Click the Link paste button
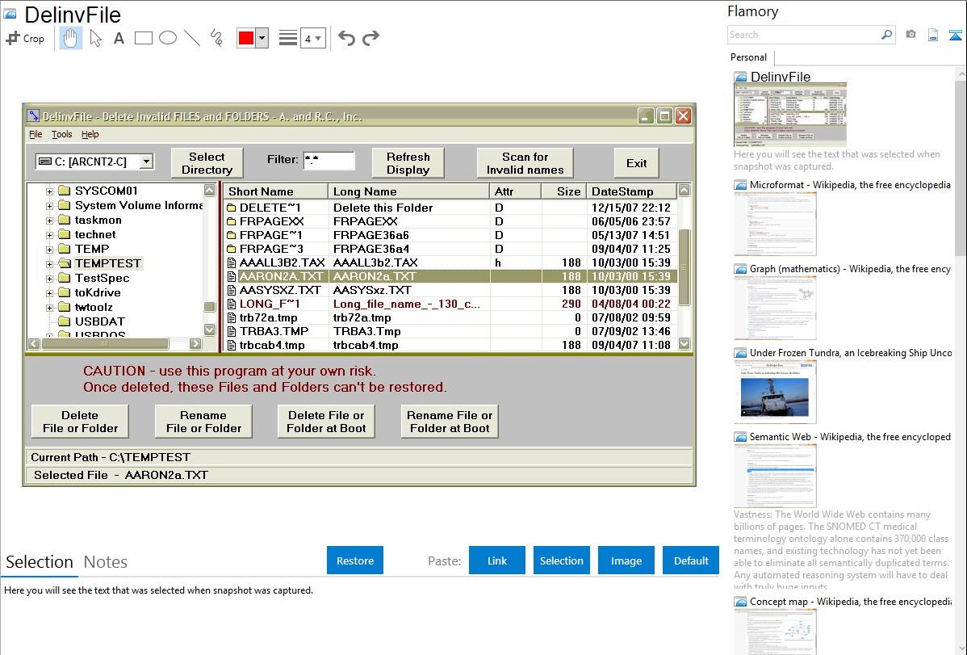The image size is (967, 655). pos(497,561)
